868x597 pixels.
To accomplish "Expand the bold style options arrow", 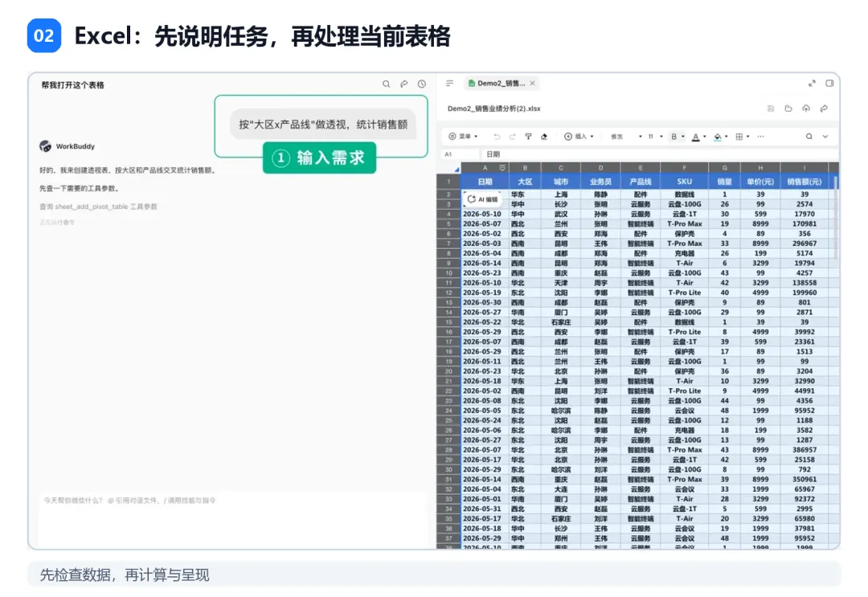I will point(683,137).
